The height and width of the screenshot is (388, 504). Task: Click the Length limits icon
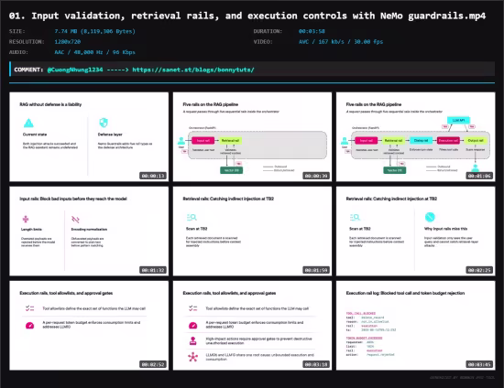pos(26,219)
